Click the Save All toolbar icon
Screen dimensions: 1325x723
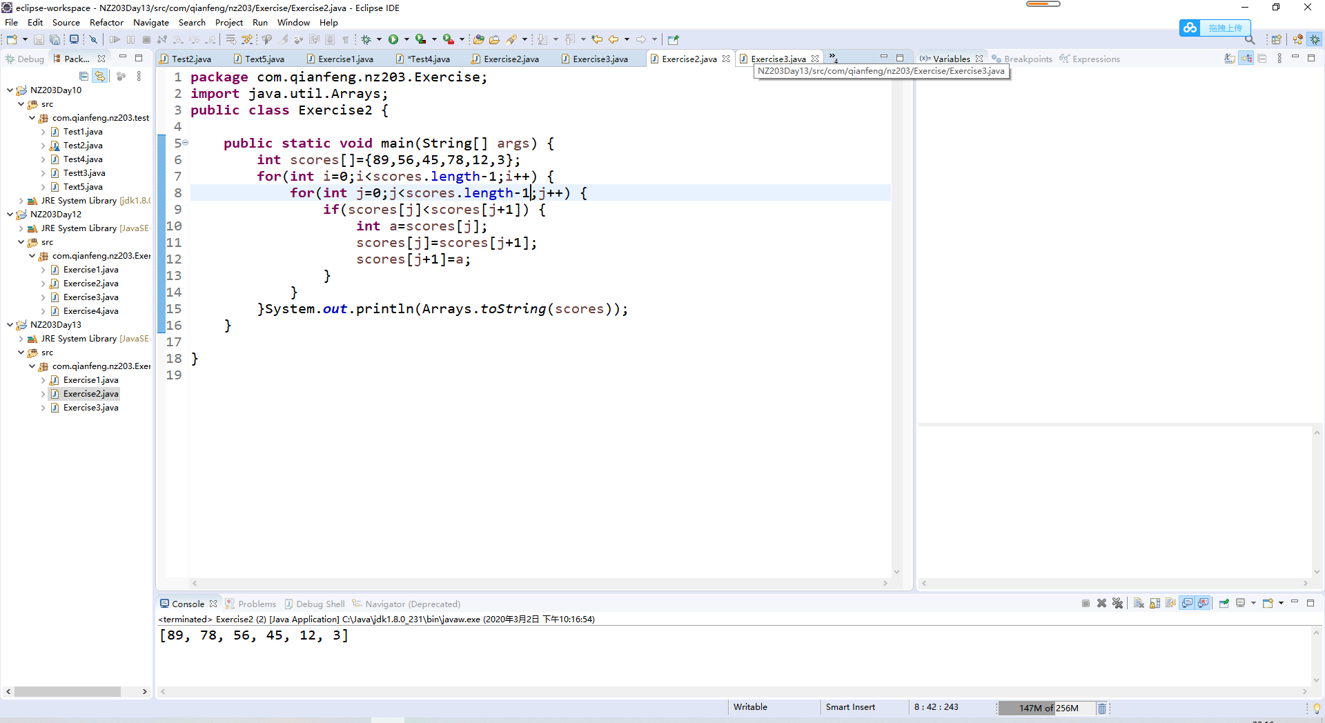55,39
